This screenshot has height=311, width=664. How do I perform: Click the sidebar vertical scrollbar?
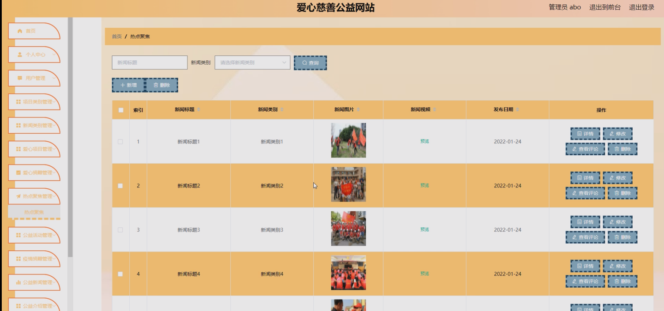coord(70,137)
